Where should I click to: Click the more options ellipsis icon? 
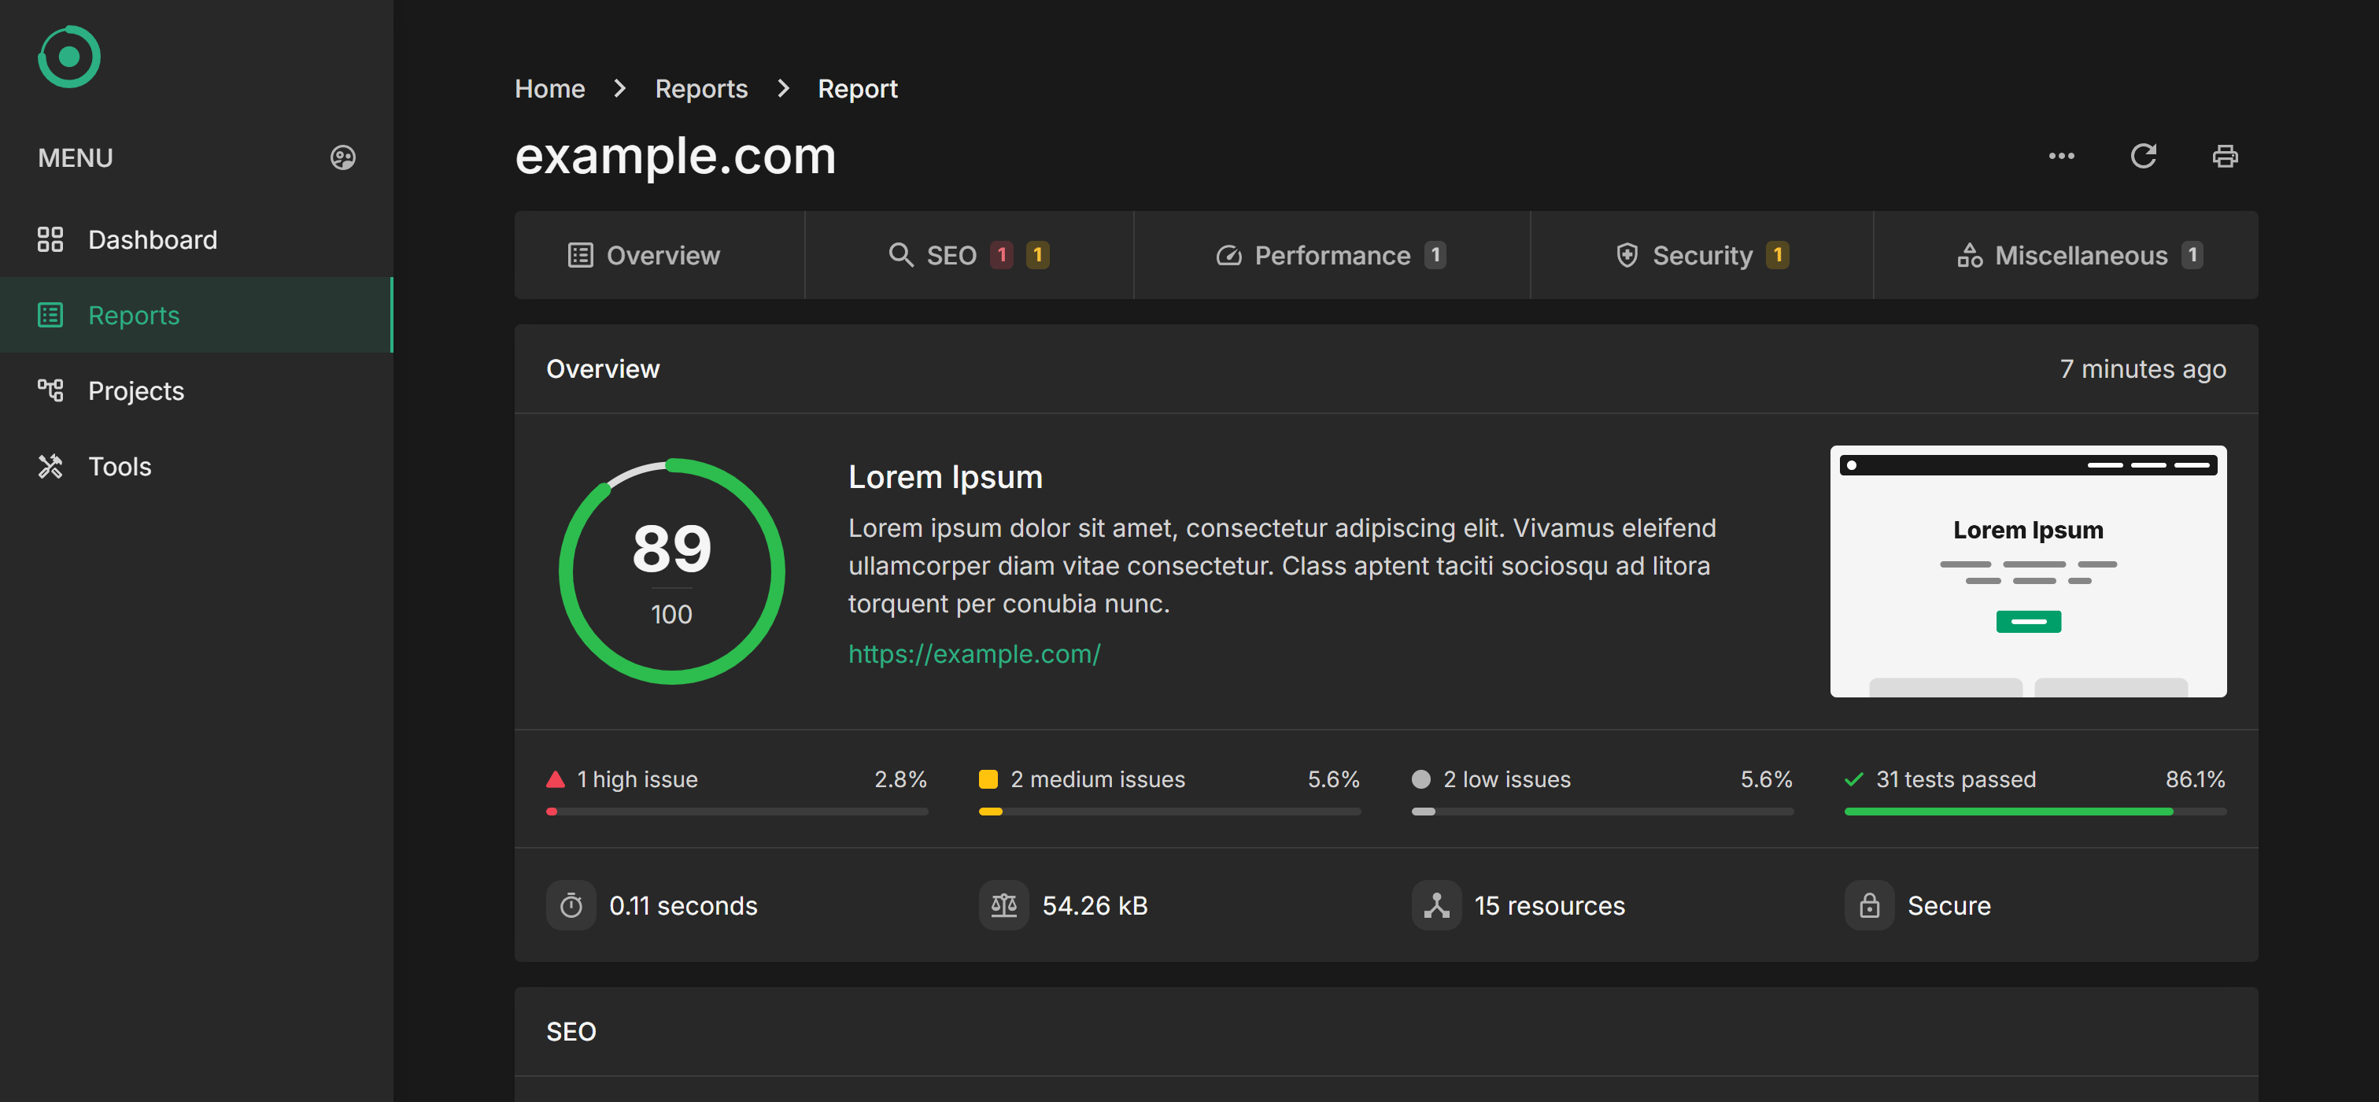tap(2060, 155)
